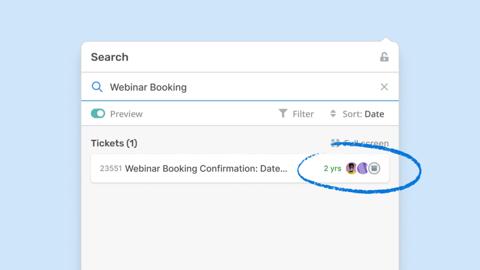Screen dimensions: 480x270
Task: Click the Search panel title
Action: coord(109,57)
